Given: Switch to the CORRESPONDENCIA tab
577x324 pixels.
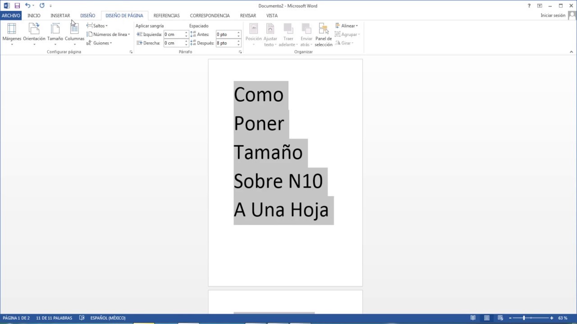Looking at the screenshot, I should point(210,15).
